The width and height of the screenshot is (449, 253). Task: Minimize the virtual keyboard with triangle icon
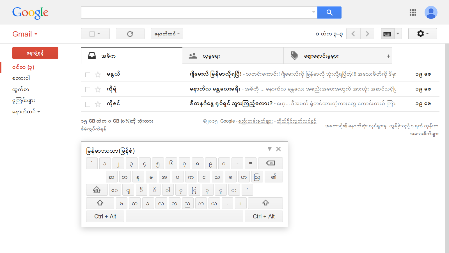[269, 149]
